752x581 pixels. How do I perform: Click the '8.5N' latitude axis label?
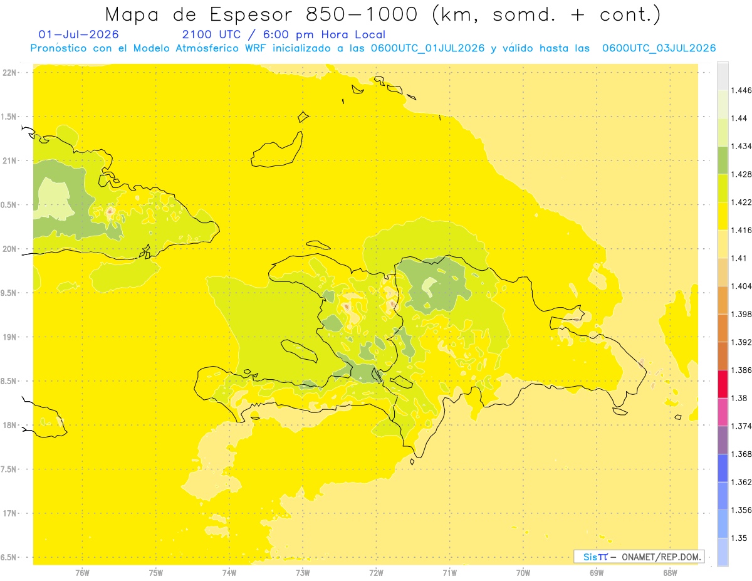[x=8, y=381]
